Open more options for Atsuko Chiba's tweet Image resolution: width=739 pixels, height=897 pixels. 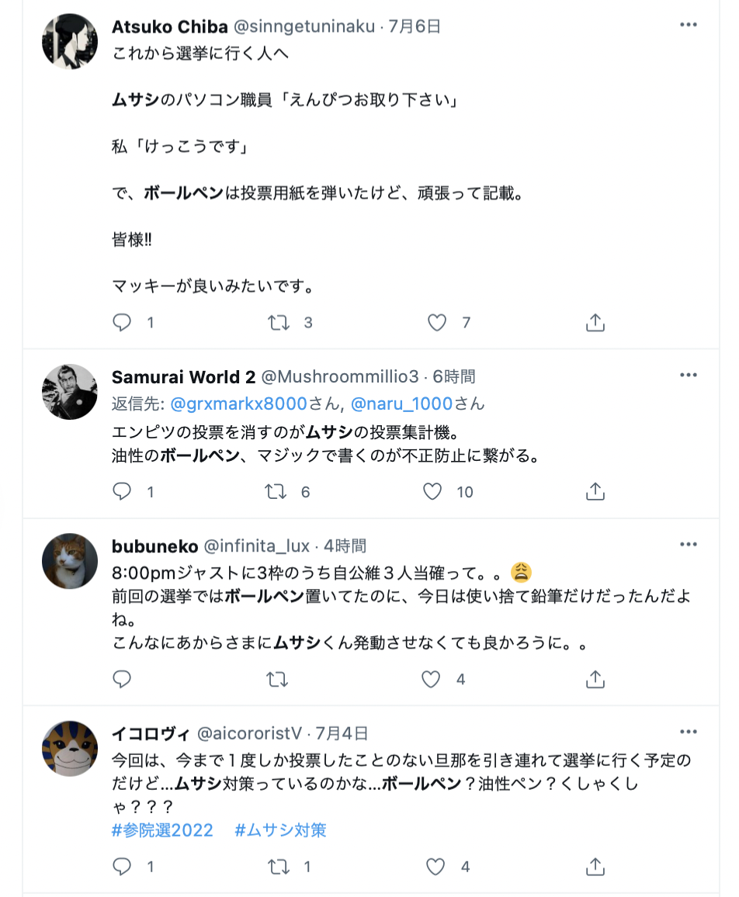(688, 25)
